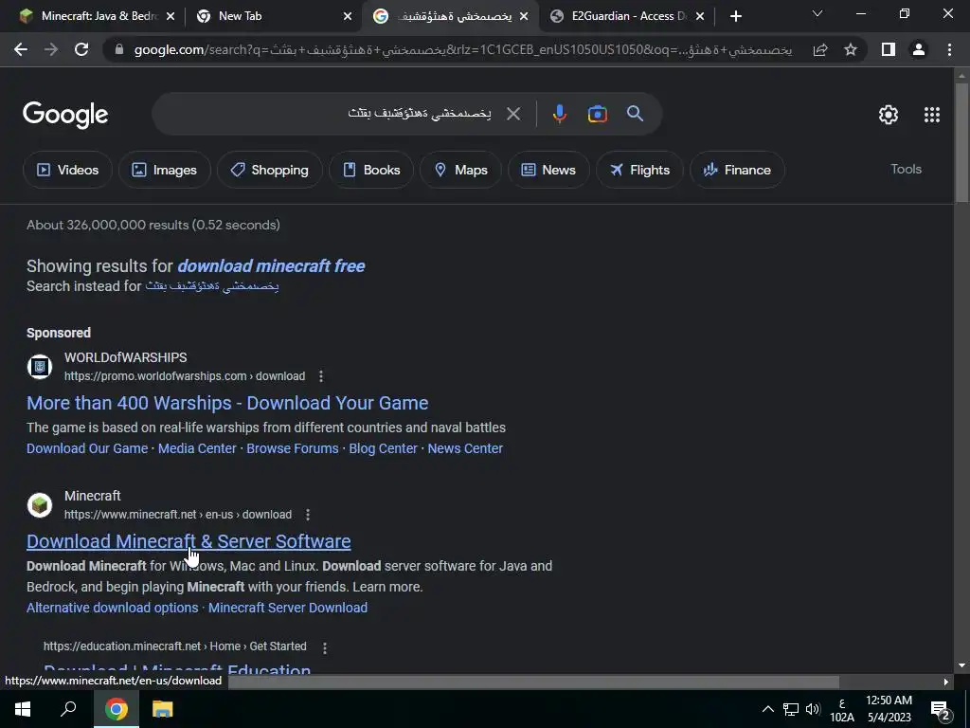
Task: Go to Google homepage via logo
Action: [65, 115]
